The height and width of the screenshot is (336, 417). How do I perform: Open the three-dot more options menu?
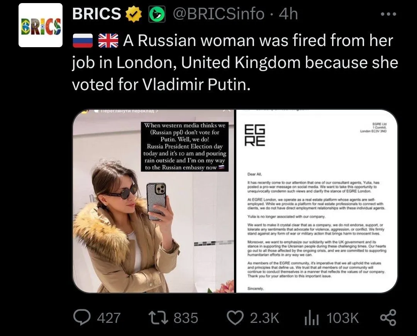[388, 14]
